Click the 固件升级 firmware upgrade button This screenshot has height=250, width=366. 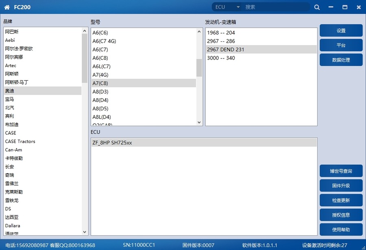[x=341, y=186]
